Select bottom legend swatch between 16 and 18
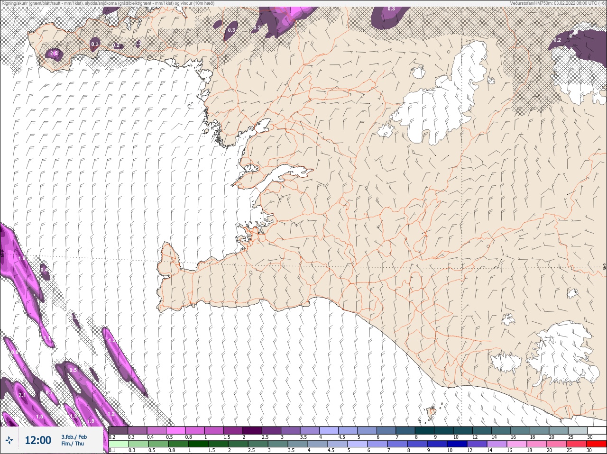Viewport: 607px width, 454px height. [x=517, y=444]
